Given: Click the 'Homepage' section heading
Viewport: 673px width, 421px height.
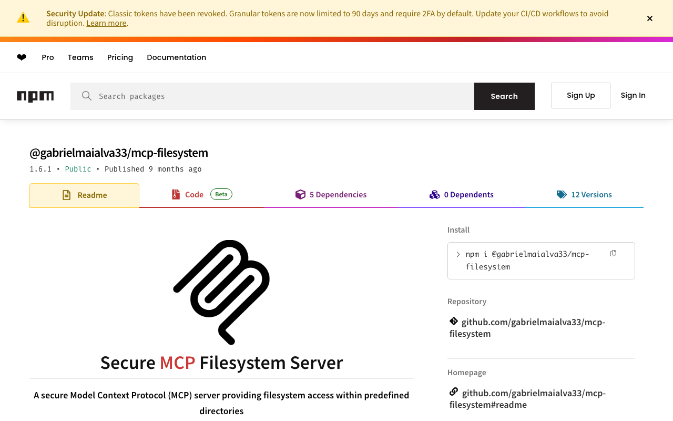Looking at the screenshot, I should click(x=467, y=373).
